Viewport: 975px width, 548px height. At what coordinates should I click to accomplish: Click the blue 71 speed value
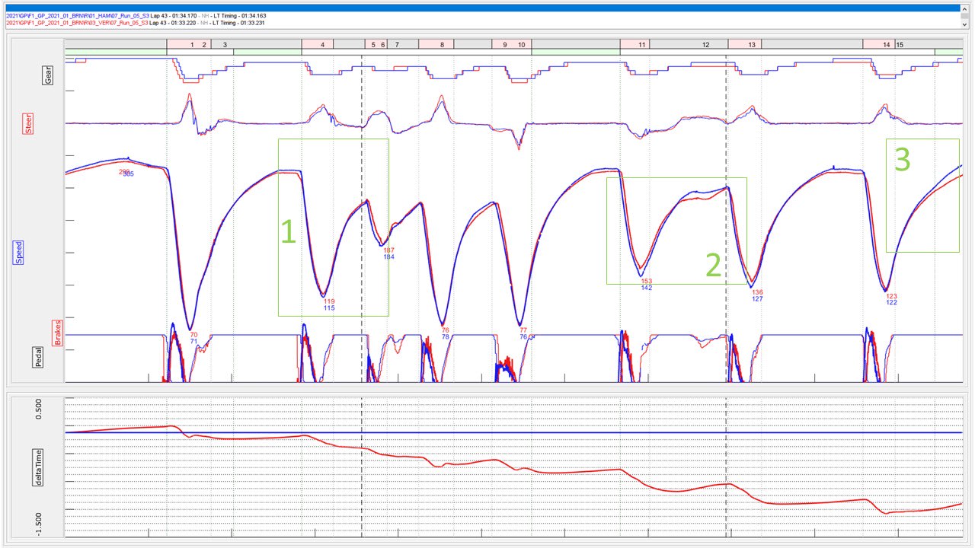coord(193,341)
